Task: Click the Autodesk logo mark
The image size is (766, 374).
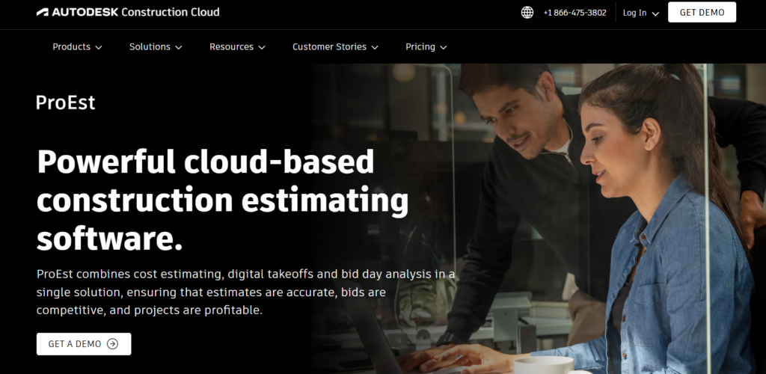Action: point(43,12)
